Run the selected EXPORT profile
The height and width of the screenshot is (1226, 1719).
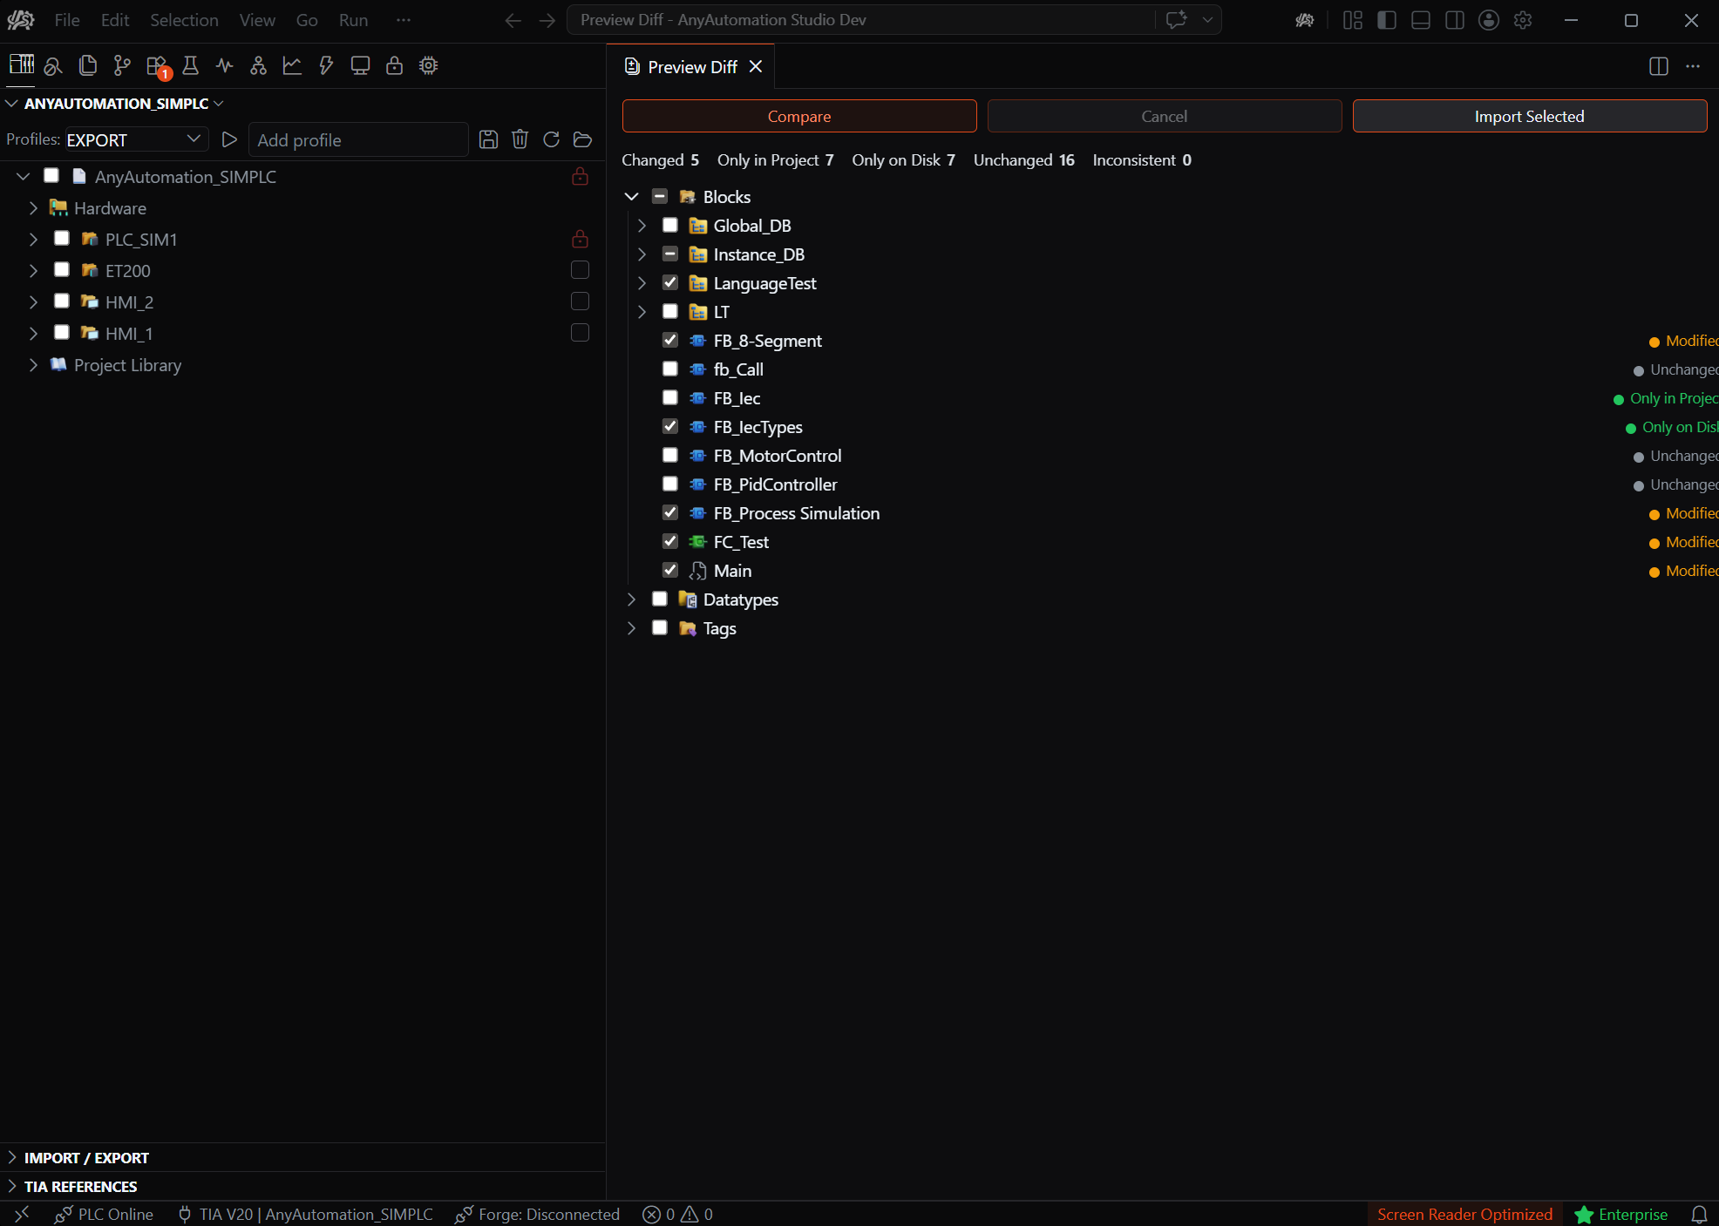[229, 139]
